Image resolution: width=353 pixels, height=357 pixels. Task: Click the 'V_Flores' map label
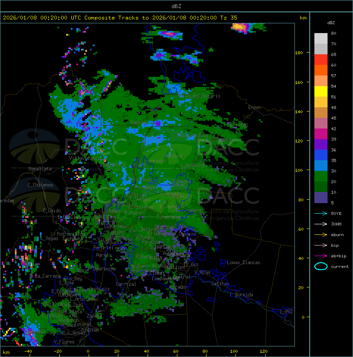click(x=64, y=342)
